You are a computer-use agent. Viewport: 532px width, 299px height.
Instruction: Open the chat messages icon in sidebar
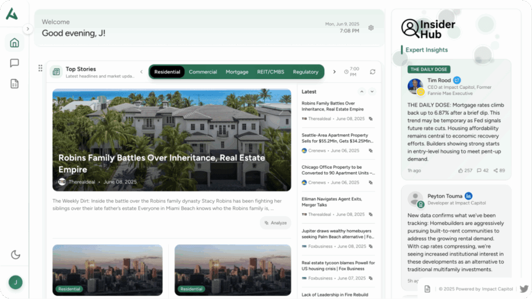pyautogui.click(x=15, y=63)
